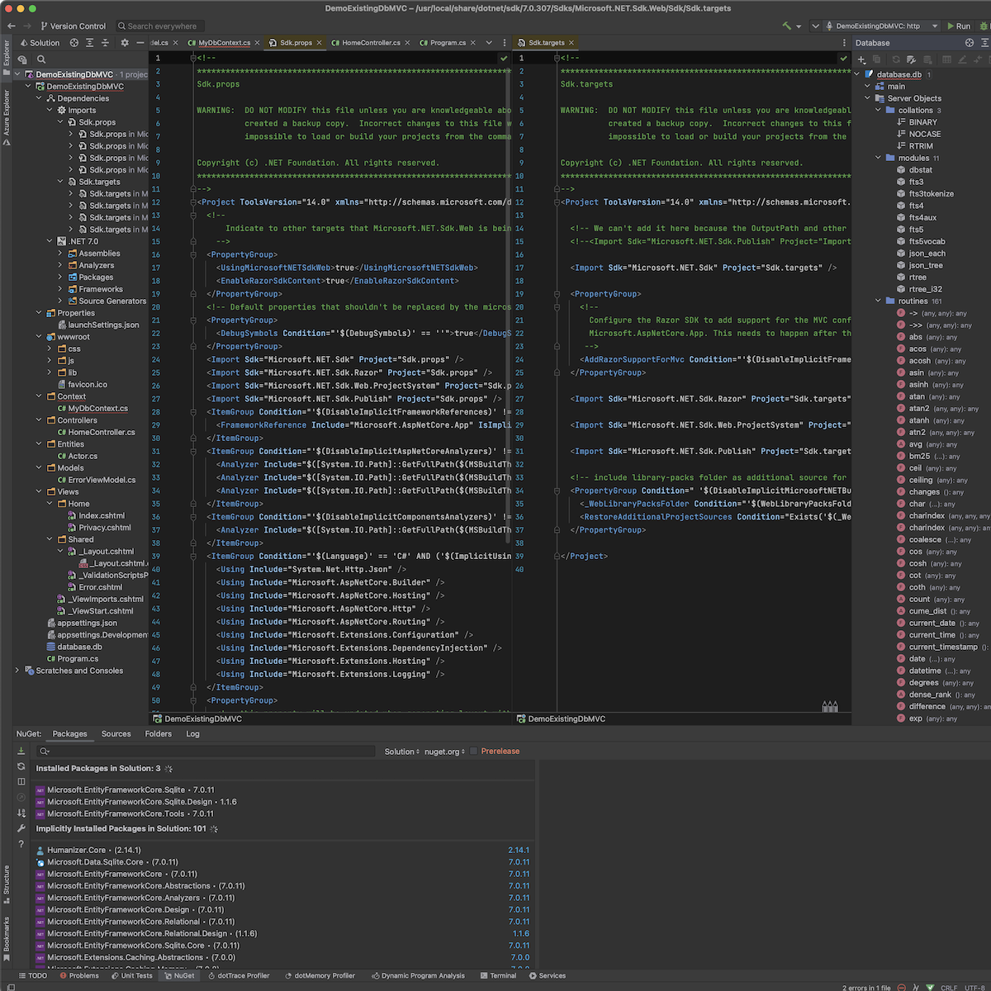
Task: Hide the Solution explorer panel
Action: coord(140,42)
